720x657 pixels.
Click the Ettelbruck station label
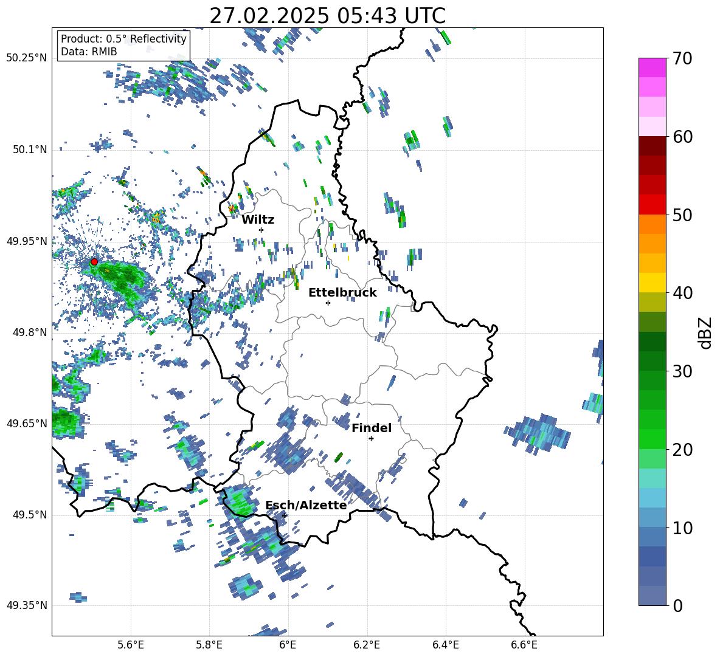[x=342, y=293]
